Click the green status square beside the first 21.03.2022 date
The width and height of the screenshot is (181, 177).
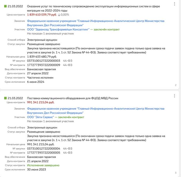(x=5, y=6)
